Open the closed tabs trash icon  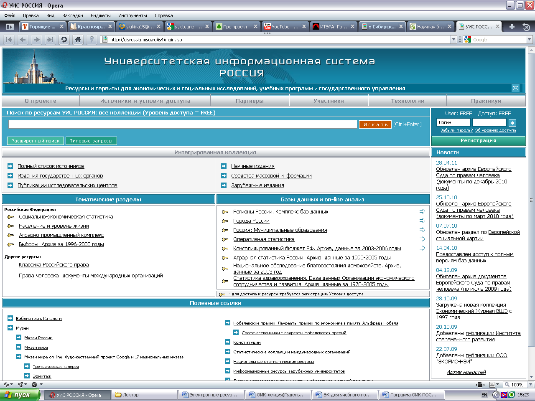pyautogui.click(x=526, y=27)
